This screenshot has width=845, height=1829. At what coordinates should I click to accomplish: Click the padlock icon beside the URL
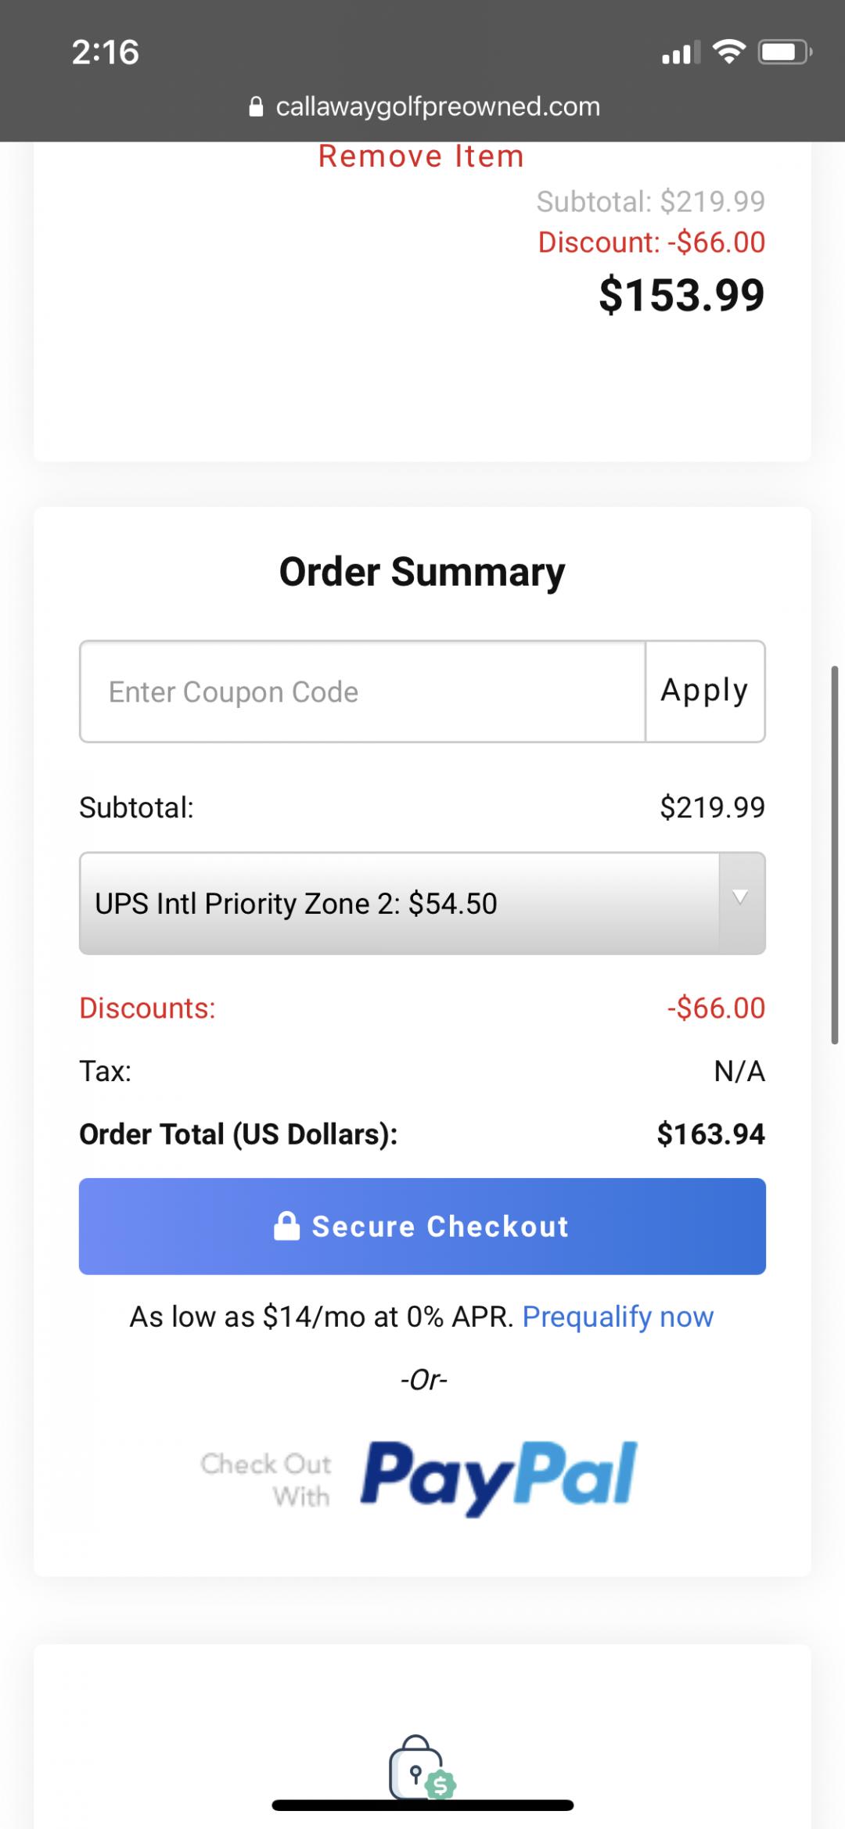point(256,106)
